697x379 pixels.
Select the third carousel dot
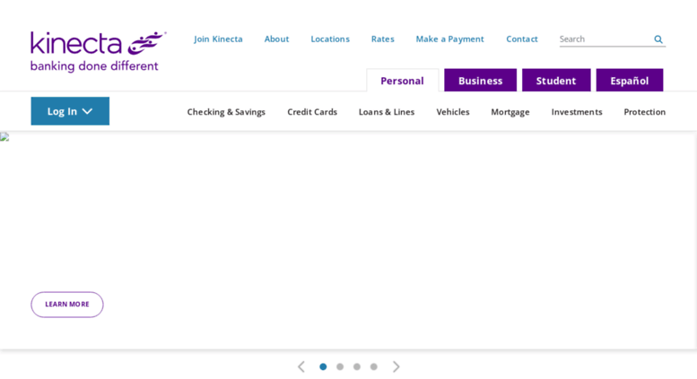357,366
